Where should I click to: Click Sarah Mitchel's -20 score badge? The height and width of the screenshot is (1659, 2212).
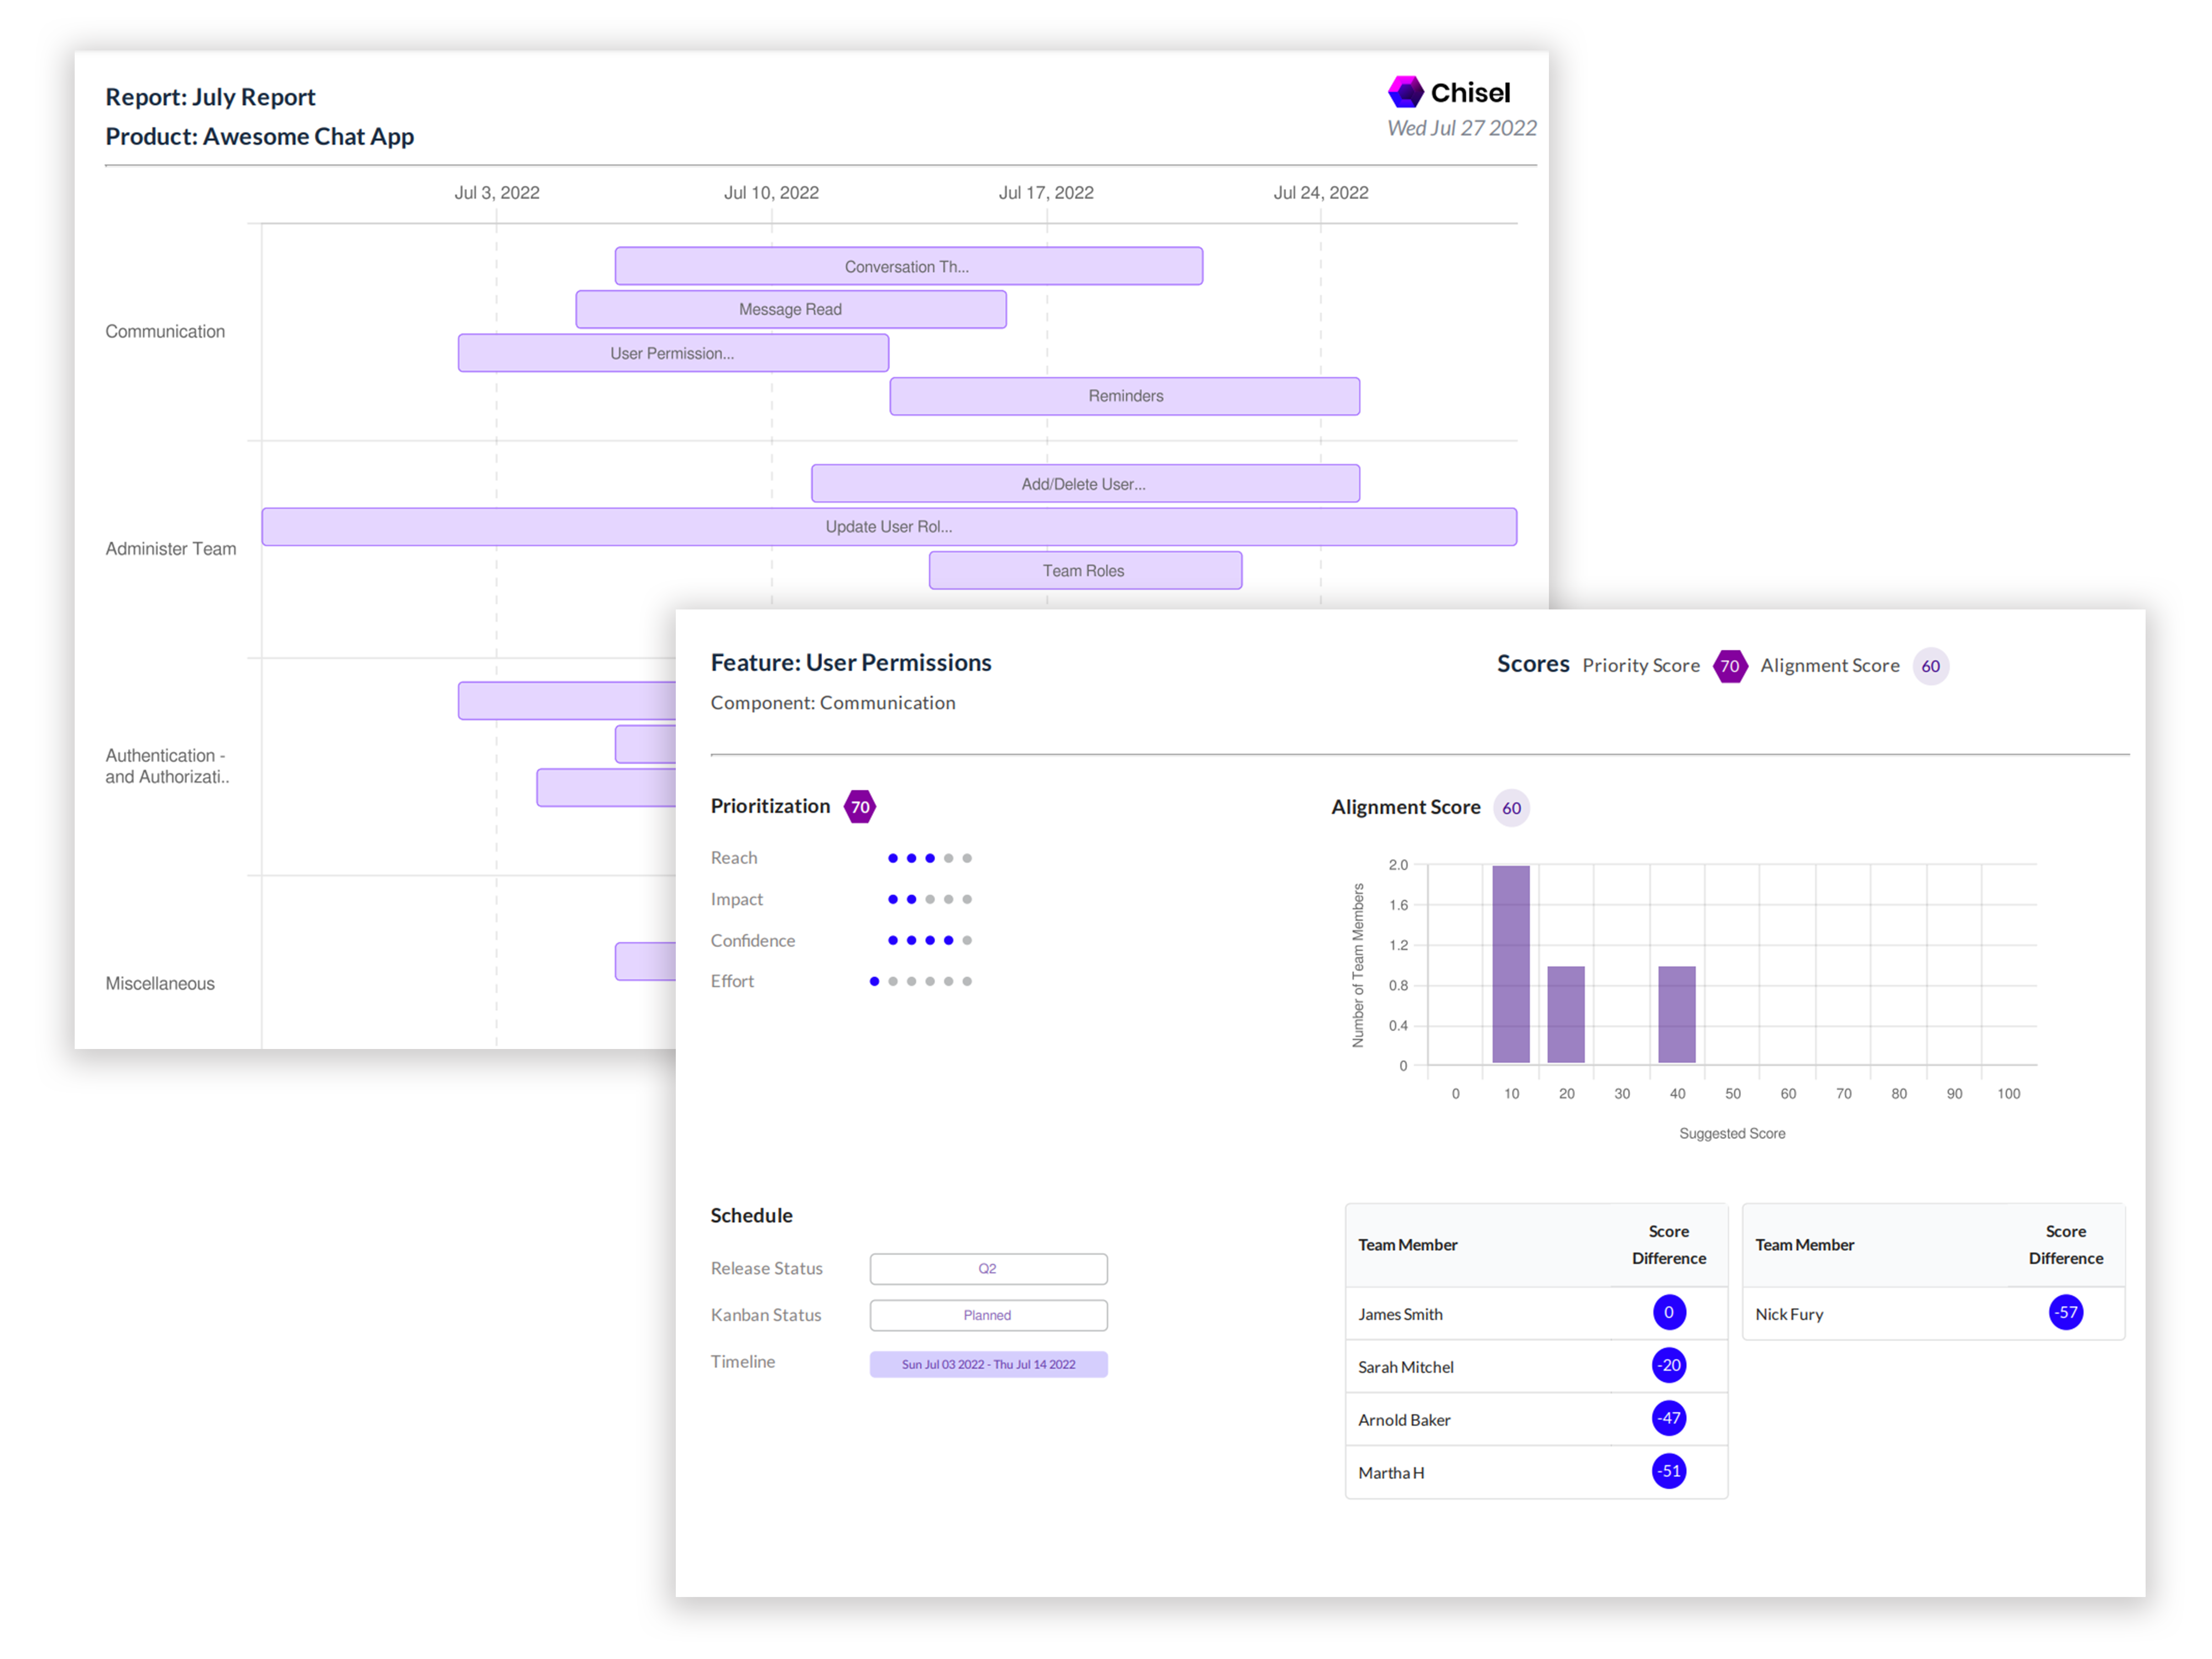coord(1668,1365)
